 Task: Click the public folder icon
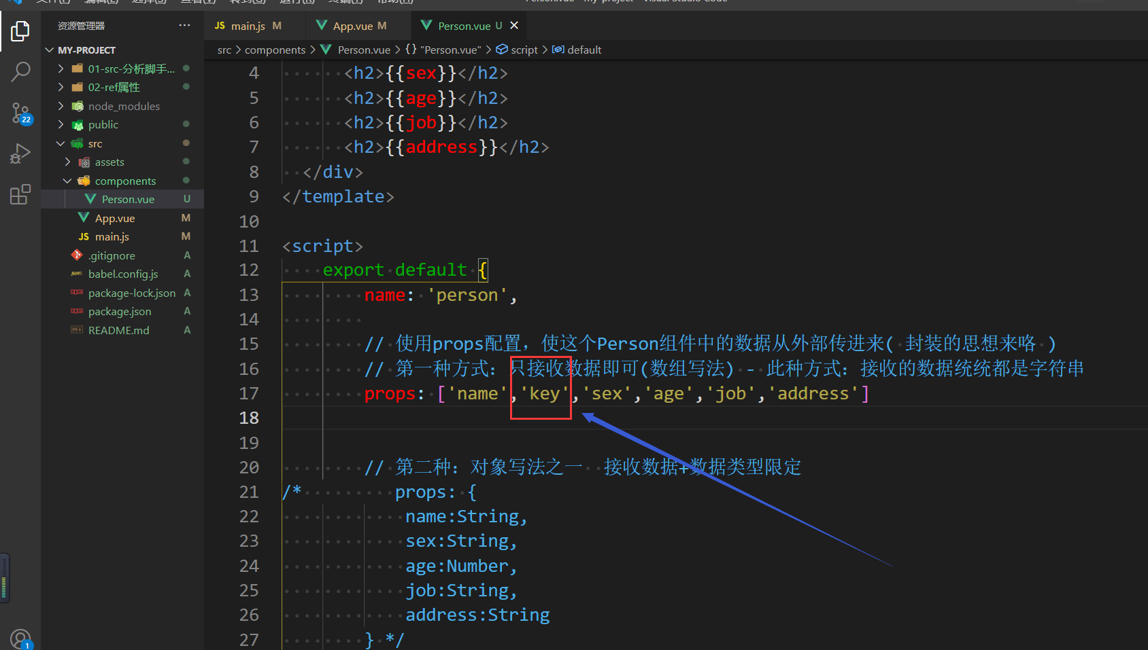tap(78, 124)
